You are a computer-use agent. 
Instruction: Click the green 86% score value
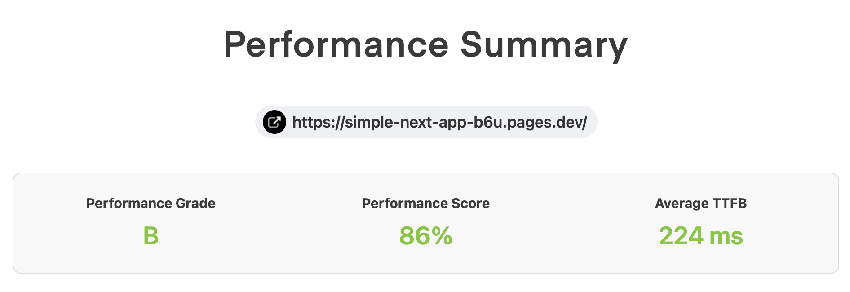click(425, 236)
